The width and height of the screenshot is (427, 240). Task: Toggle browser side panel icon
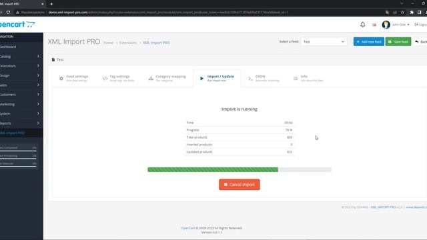[x=420, y=12]
